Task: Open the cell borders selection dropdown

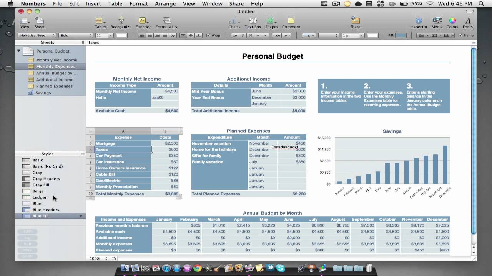Action: 308,35
